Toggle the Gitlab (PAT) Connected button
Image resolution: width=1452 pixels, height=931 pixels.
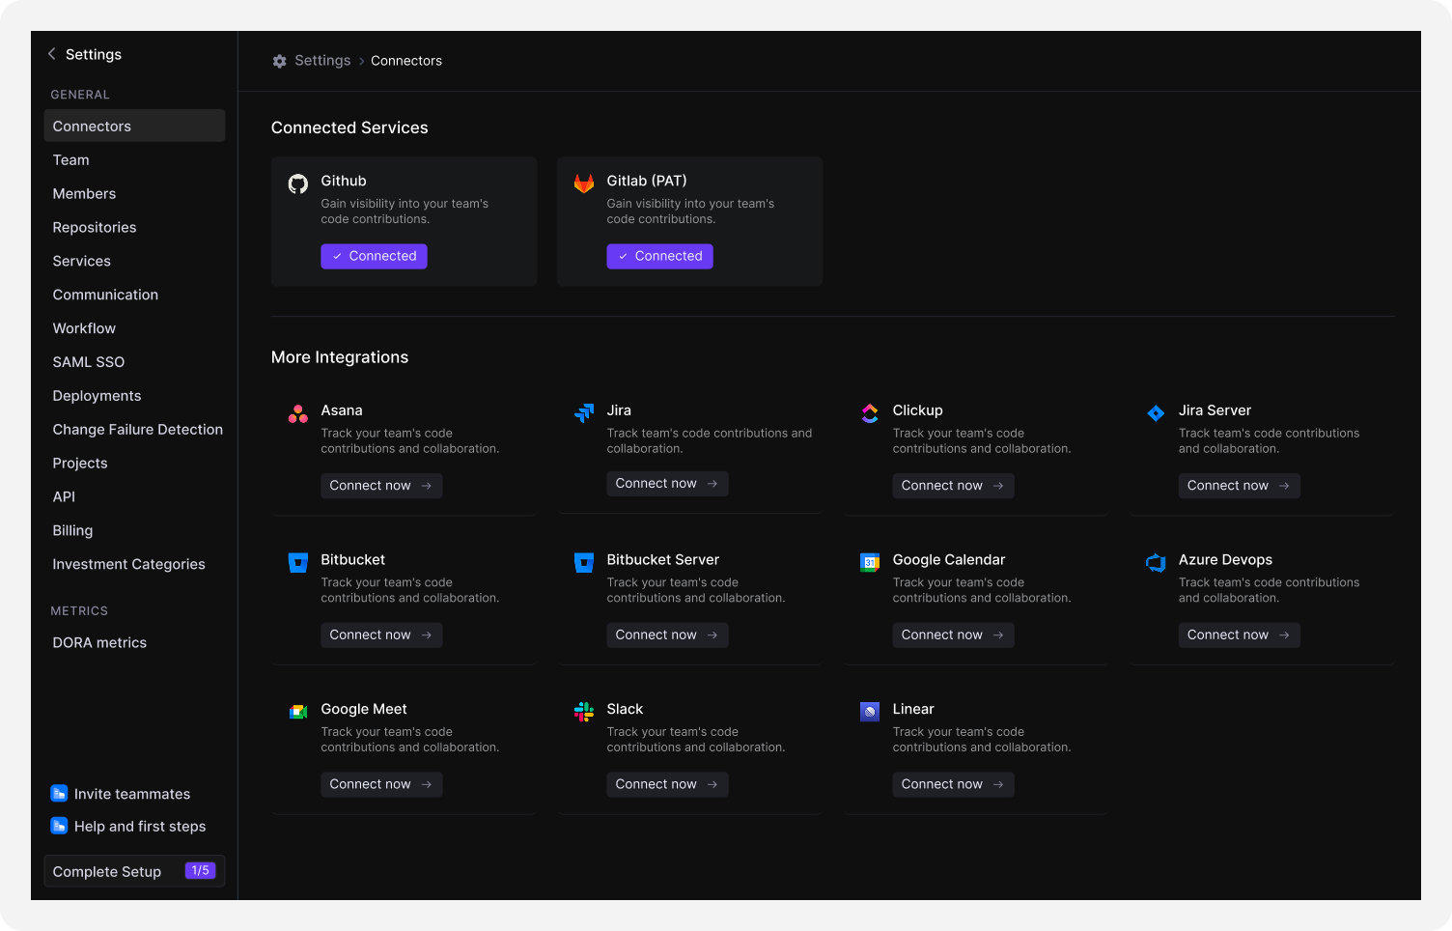click(x=659, y=256)
